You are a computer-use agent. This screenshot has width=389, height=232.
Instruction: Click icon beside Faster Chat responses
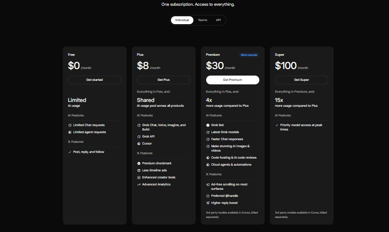[207, 139]
